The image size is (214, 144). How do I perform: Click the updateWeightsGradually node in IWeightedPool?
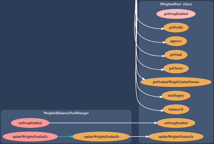pos(176,136)
